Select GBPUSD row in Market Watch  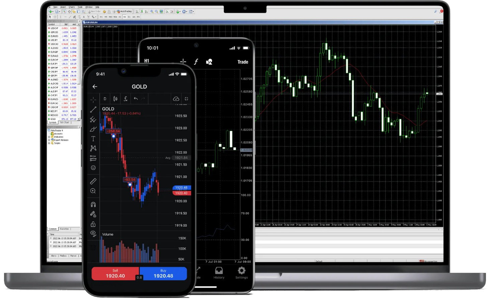[x=62, y=32]
